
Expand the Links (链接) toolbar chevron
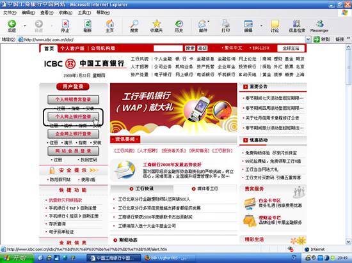(348, 38)
